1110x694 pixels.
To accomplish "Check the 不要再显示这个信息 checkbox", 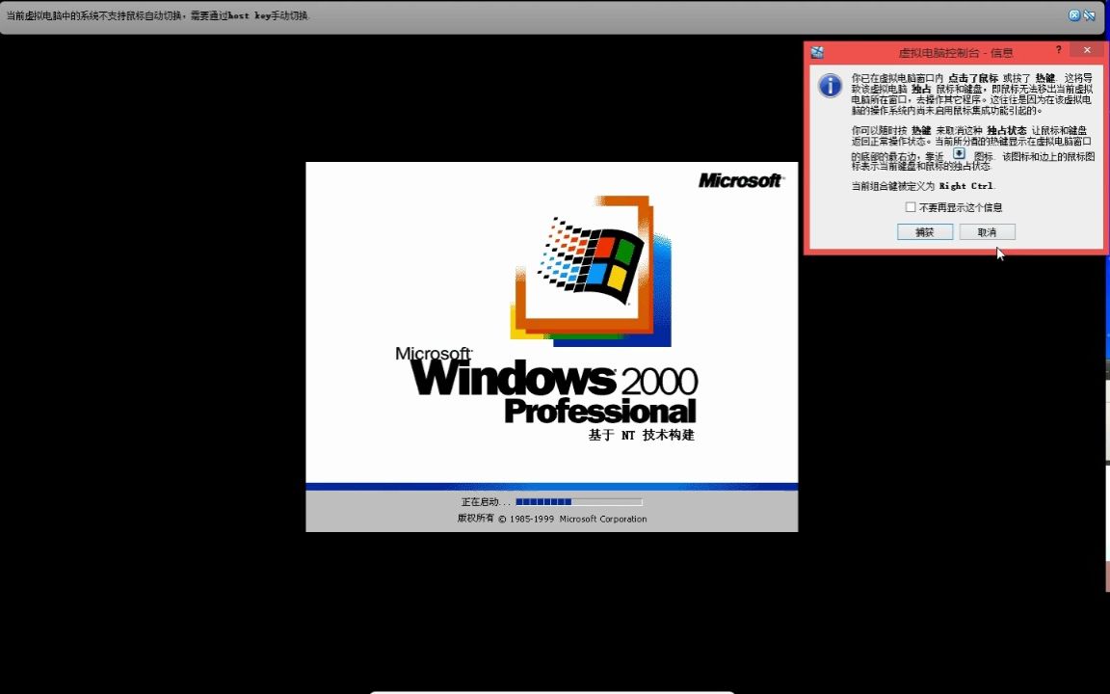I will coord(911,206).
